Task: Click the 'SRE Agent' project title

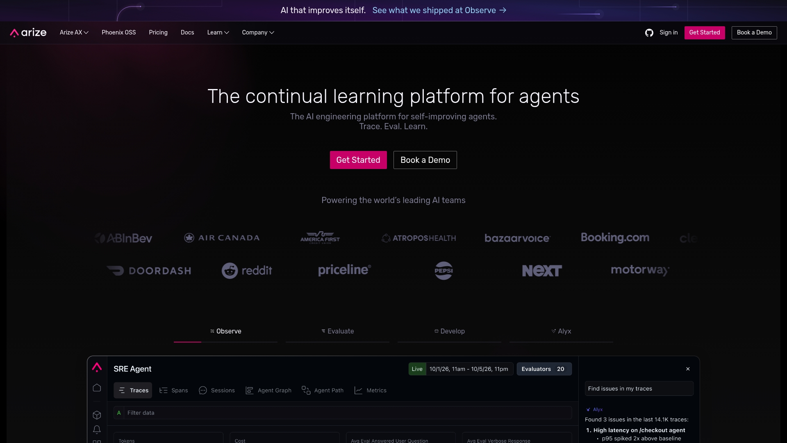Action: (x=132, y=369)
